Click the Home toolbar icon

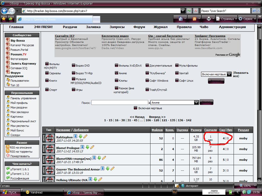coord(180,19)
